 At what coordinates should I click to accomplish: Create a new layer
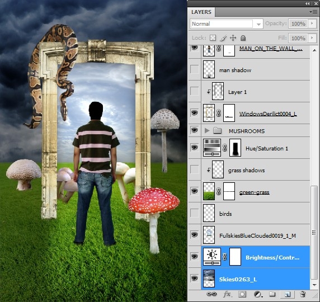coord(288,294)
